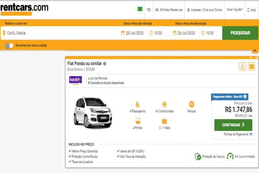Image resolution: width=259 pixels, height=173 pixels.
Task: Click the R$ 291,31 / dia text
Action: [244, 116]
